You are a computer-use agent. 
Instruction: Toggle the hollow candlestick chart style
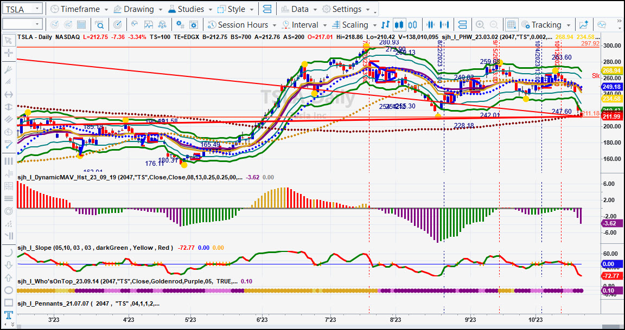[412, 25]
